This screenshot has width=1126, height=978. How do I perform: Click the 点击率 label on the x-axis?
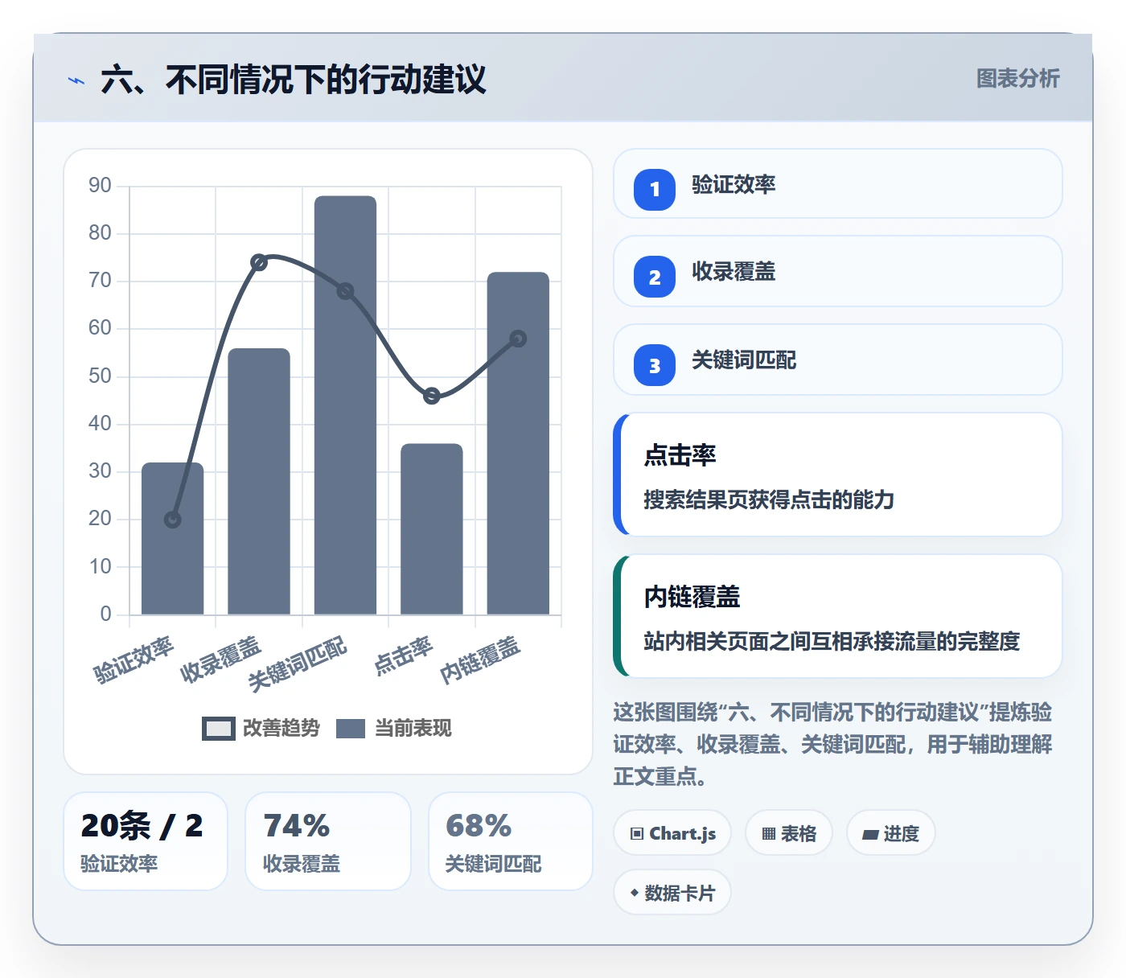point(404,655)
